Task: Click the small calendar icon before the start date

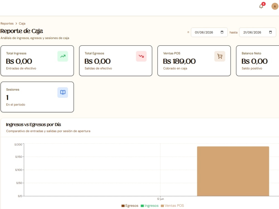Action: point(188,32)
